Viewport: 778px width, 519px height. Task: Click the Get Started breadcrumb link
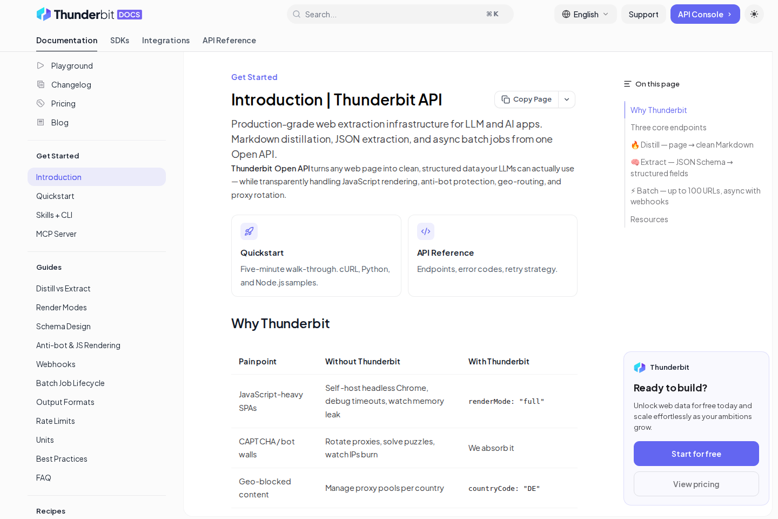click(x=254, y=77)
